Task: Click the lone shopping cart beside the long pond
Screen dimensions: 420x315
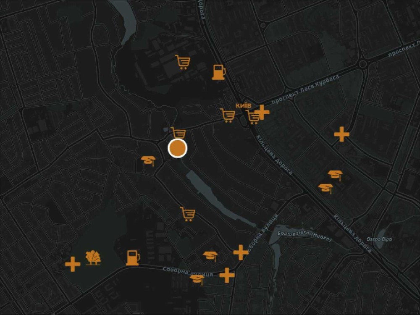Action: coord(187,214)
